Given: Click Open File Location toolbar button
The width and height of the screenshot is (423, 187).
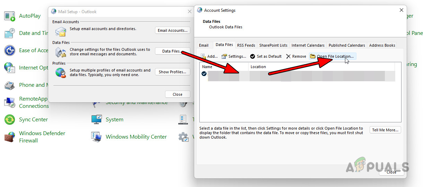Looking at the screenshot, I should [332, 56].
